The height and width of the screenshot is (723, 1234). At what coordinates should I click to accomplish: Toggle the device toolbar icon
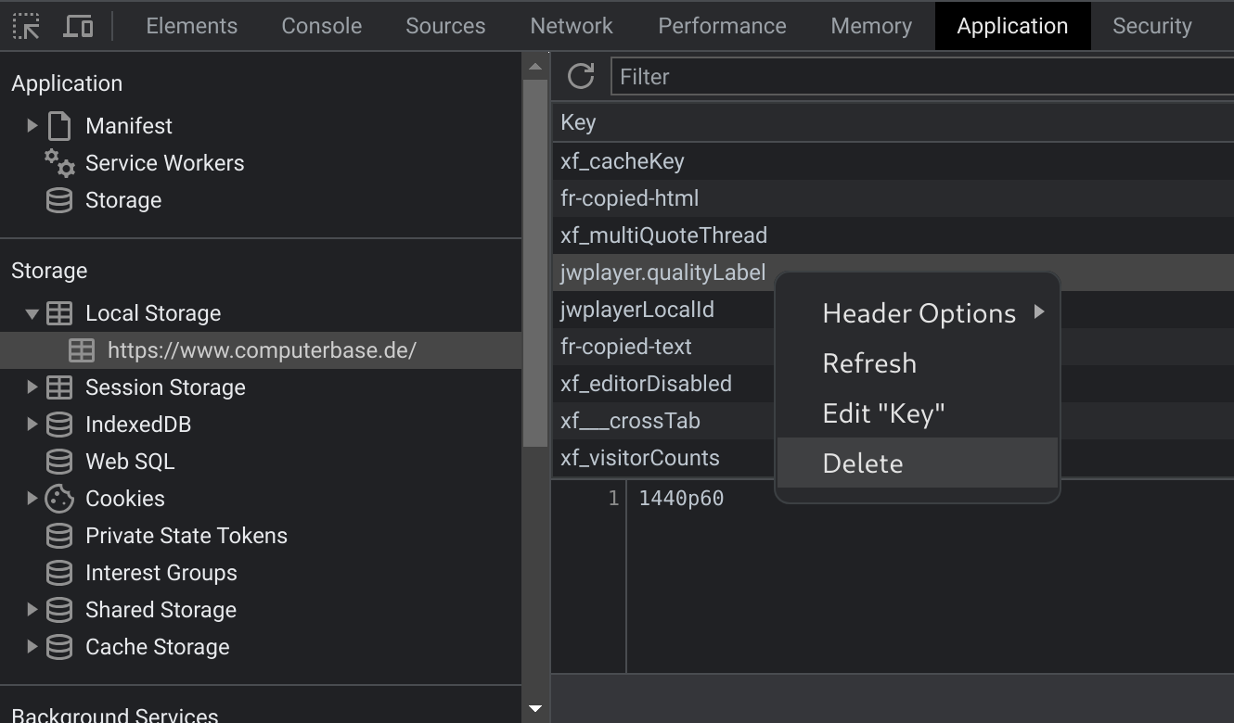coord(78,26)
